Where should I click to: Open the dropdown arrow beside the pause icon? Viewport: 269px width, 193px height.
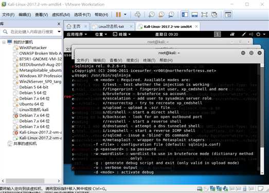click(125, 14)
